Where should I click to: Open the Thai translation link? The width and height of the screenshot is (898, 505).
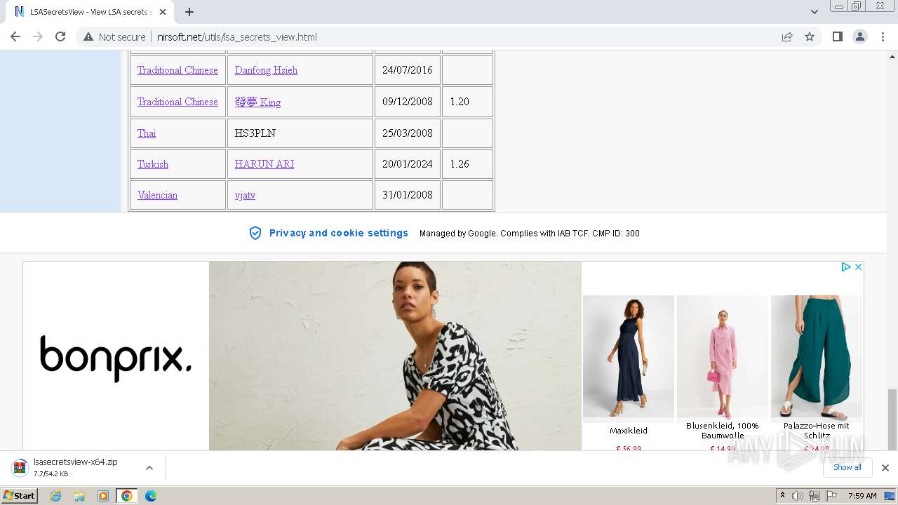147,133
